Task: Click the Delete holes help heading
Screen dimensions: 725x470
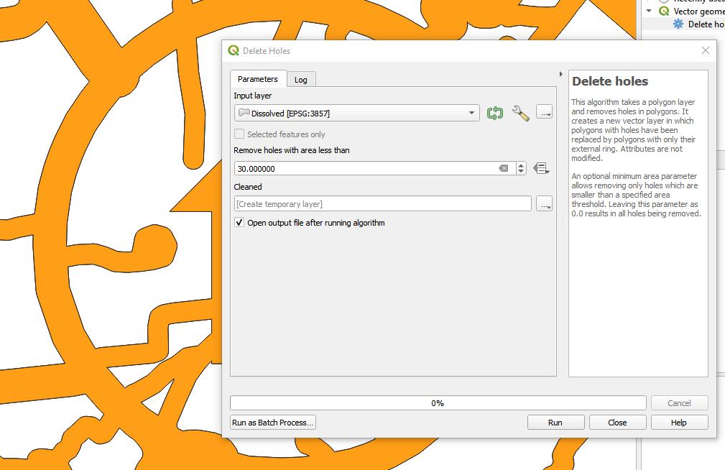Action: (610, 81)
